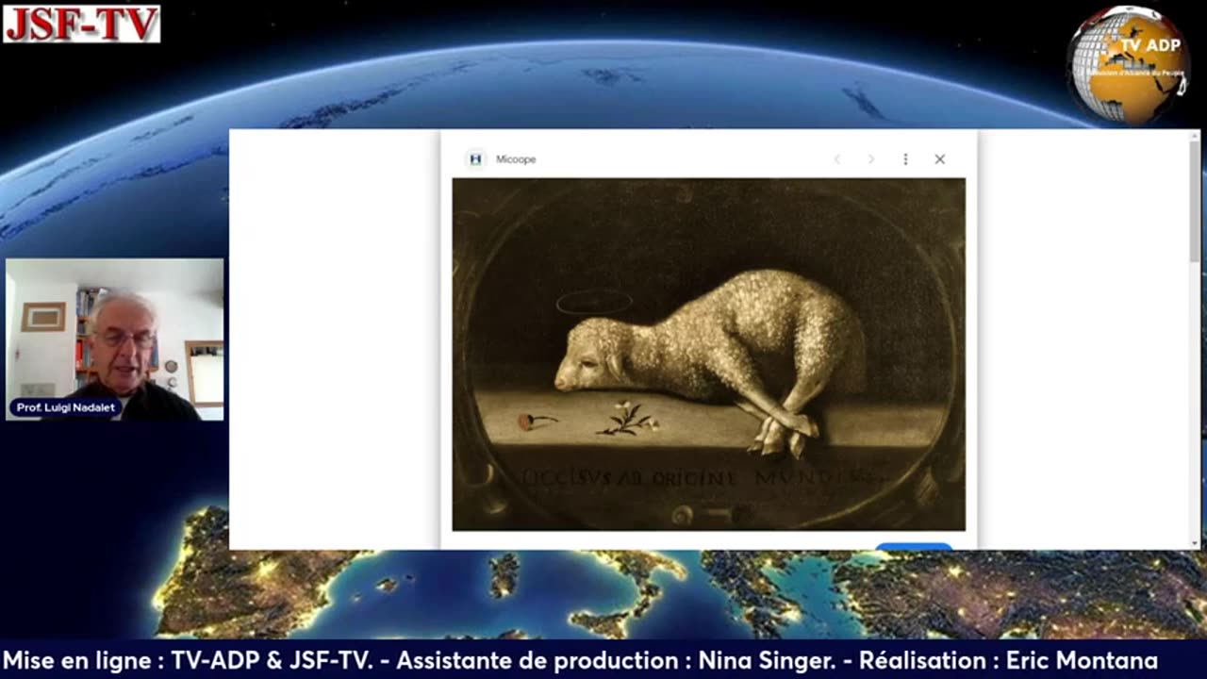The width and height of the screenshot is (1207, 679).
Task: Click the Prof. Luigi Nadalet name label
Action: (x=66, y=408)
